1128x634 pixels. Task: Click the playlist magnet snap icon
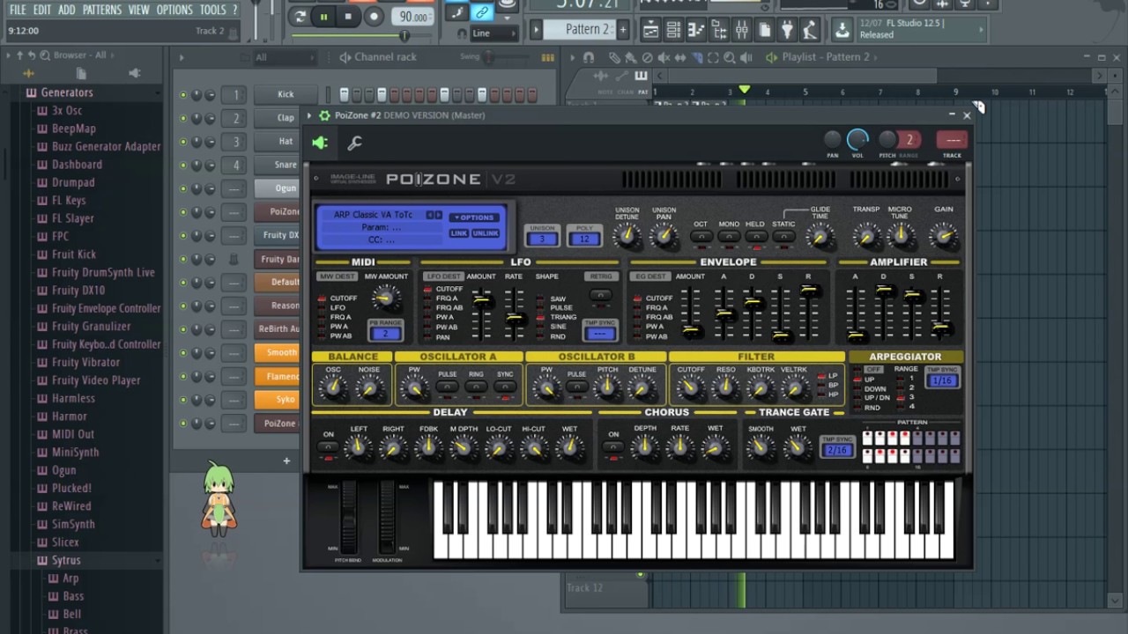pyautogui.click(x=588, y=57)
